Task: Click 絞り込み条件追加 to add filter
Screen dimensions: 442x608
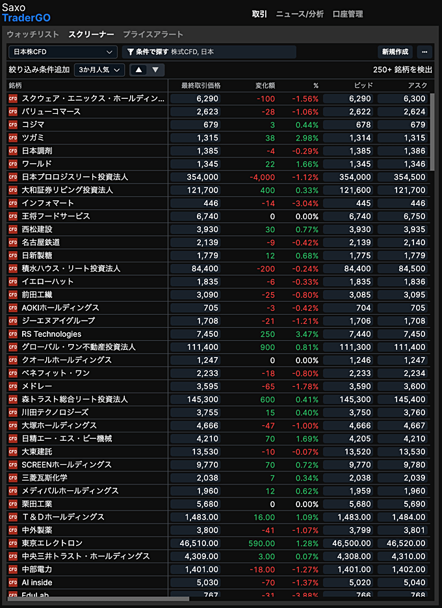Action: 39,70
